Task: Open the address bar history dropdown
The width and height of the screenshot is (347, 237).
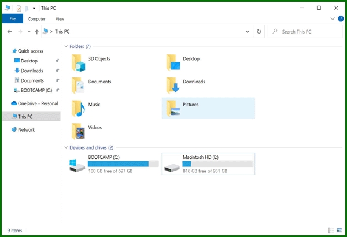Action: (x=248, y=32)
